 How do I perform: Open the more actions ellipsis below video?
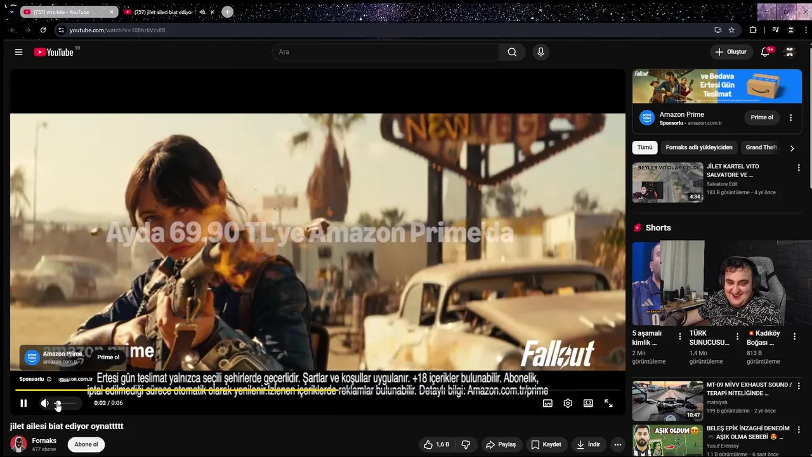tap(618, 444)
